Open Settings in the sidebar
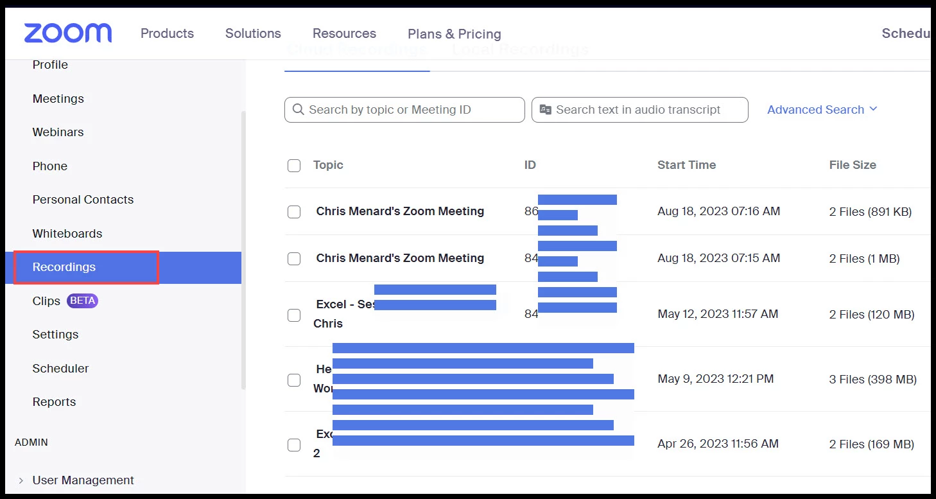 55,335
